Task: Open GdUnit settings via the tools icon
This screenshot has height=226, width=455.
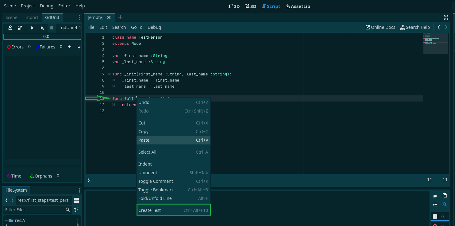Action: pos(20,28)
